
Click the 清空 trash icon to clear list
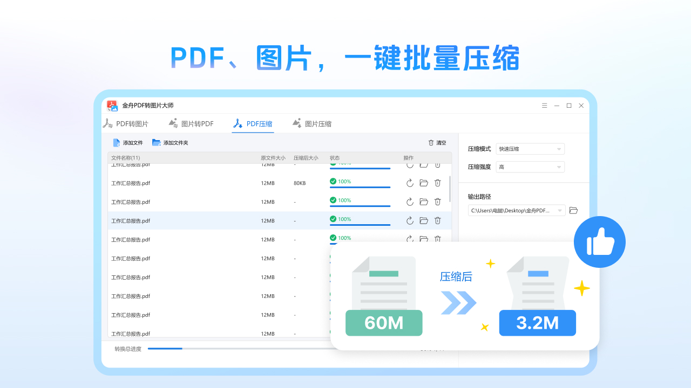[x=430, y=142]
